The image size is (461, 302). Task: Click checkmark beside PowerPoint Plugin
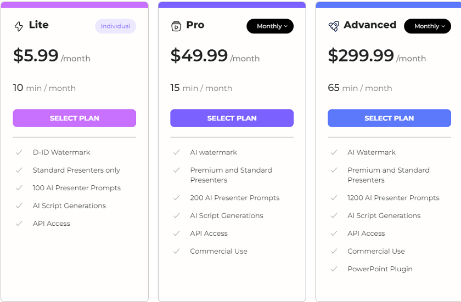[334, 269]
